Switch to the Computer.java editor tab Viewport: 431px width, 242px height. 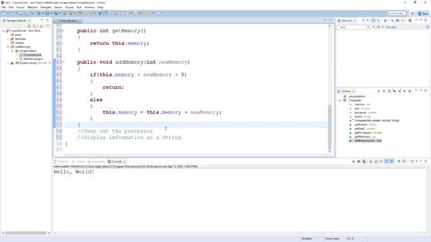[x=67, y=21]
